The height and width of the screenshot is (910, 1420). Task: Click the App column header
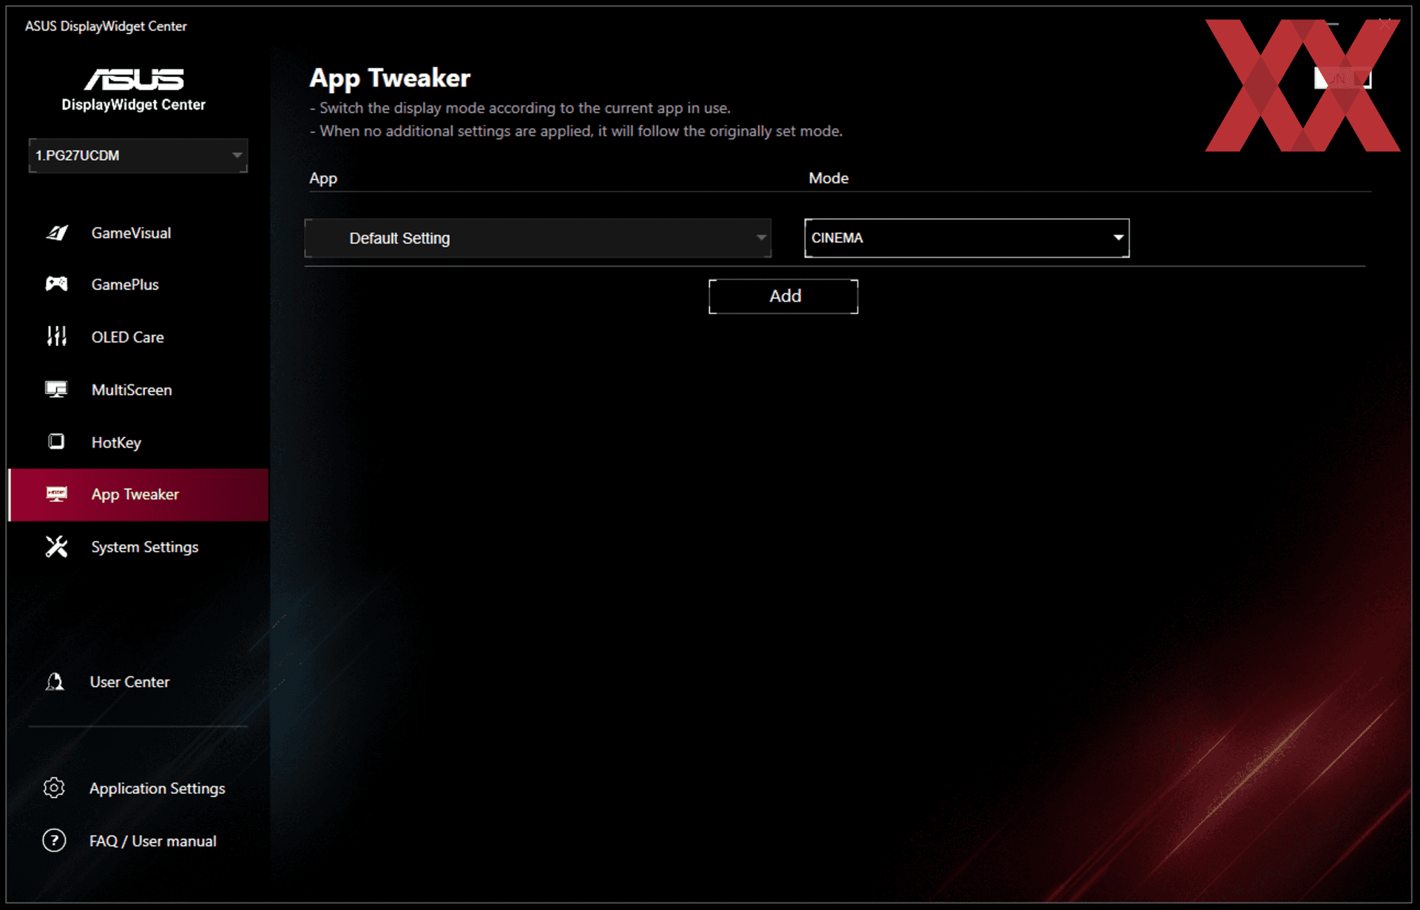point(323,178)
